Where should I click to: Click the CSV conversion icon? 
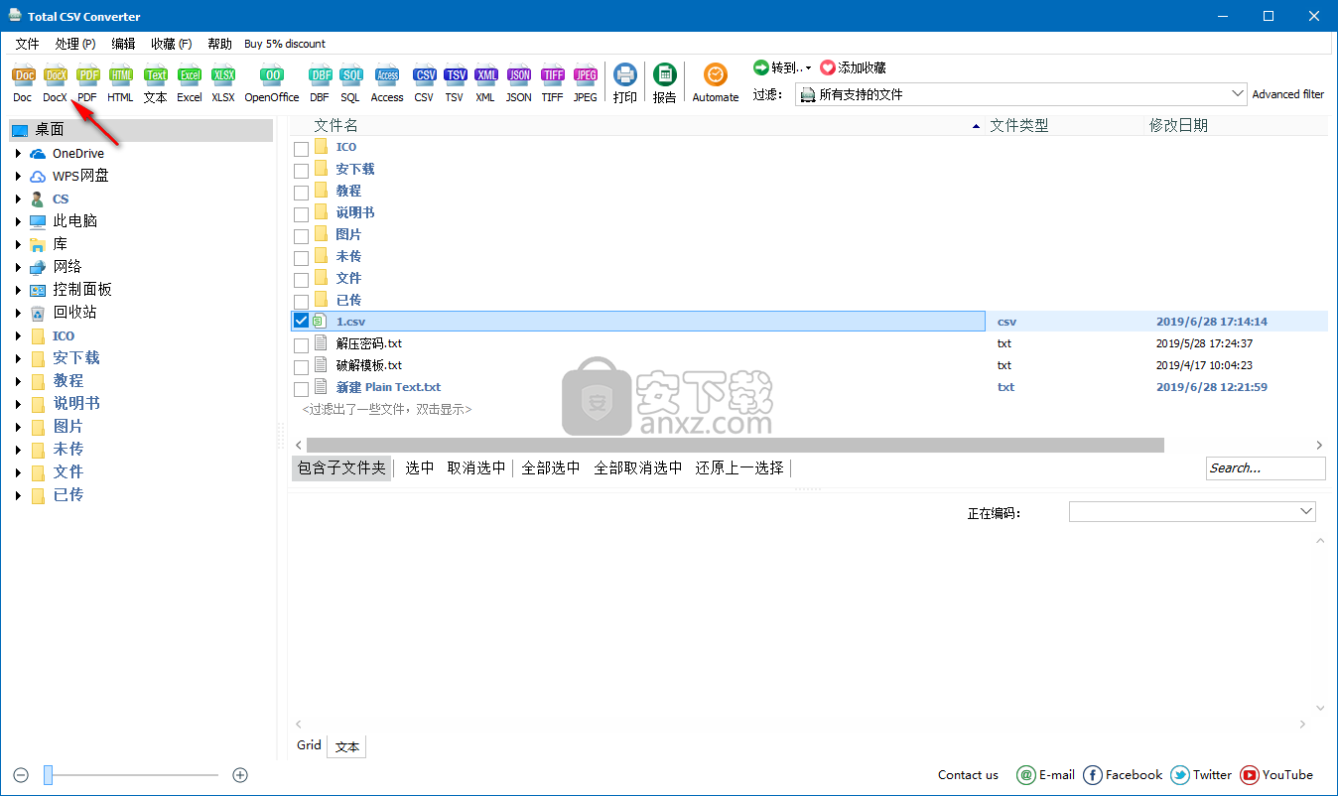(424, 75)
